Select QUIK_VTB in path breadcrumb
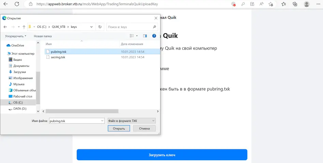323x163 pixels. click(x=59, y=27)
